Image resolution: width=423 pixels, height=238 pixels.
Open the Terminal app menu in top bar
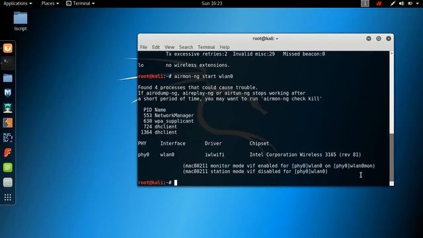point(81,3)
